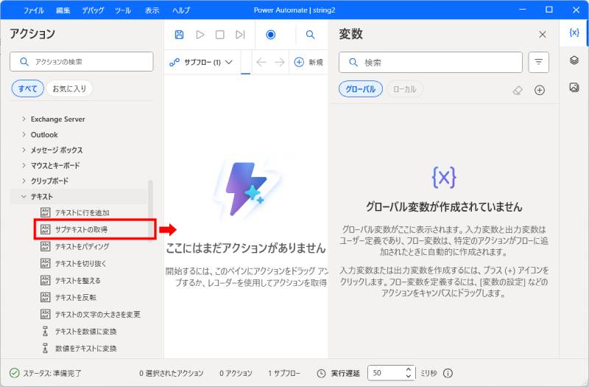The width and height of the screenshot is (589, 387).
Task: Switch to the ローカル variables filter
Action: click(404, 89)
